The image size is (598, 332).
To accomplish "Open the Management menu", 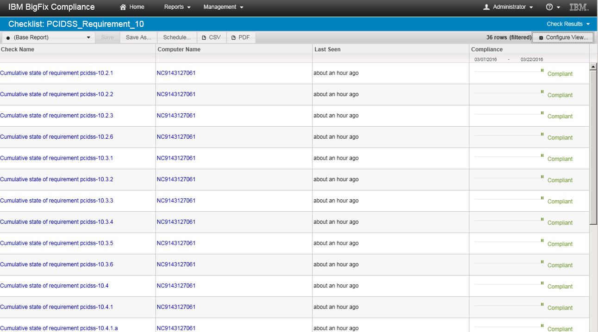I will point(224,7).
